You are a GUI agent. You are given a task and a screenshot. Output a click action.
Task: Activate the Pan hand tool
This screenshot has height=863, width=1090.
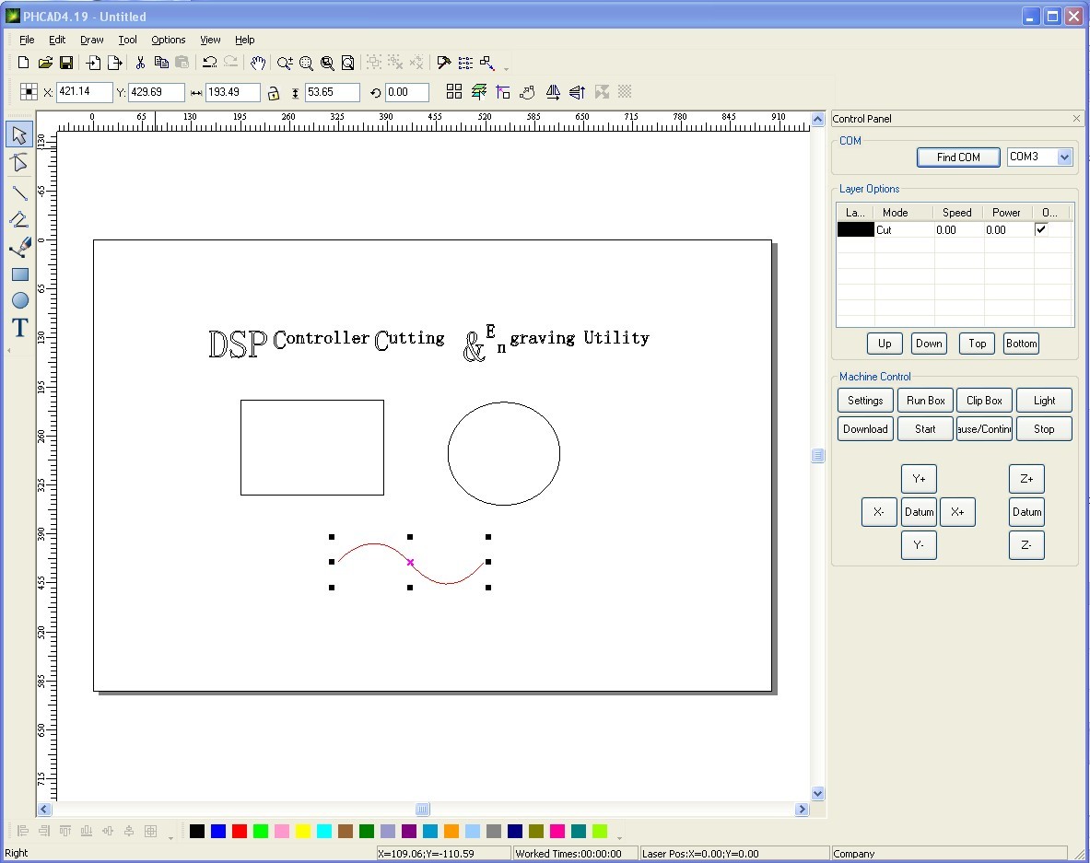(x=258, y=63)
